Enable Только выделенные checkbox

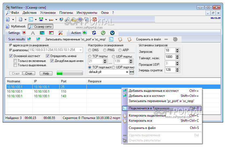(15, 65)
